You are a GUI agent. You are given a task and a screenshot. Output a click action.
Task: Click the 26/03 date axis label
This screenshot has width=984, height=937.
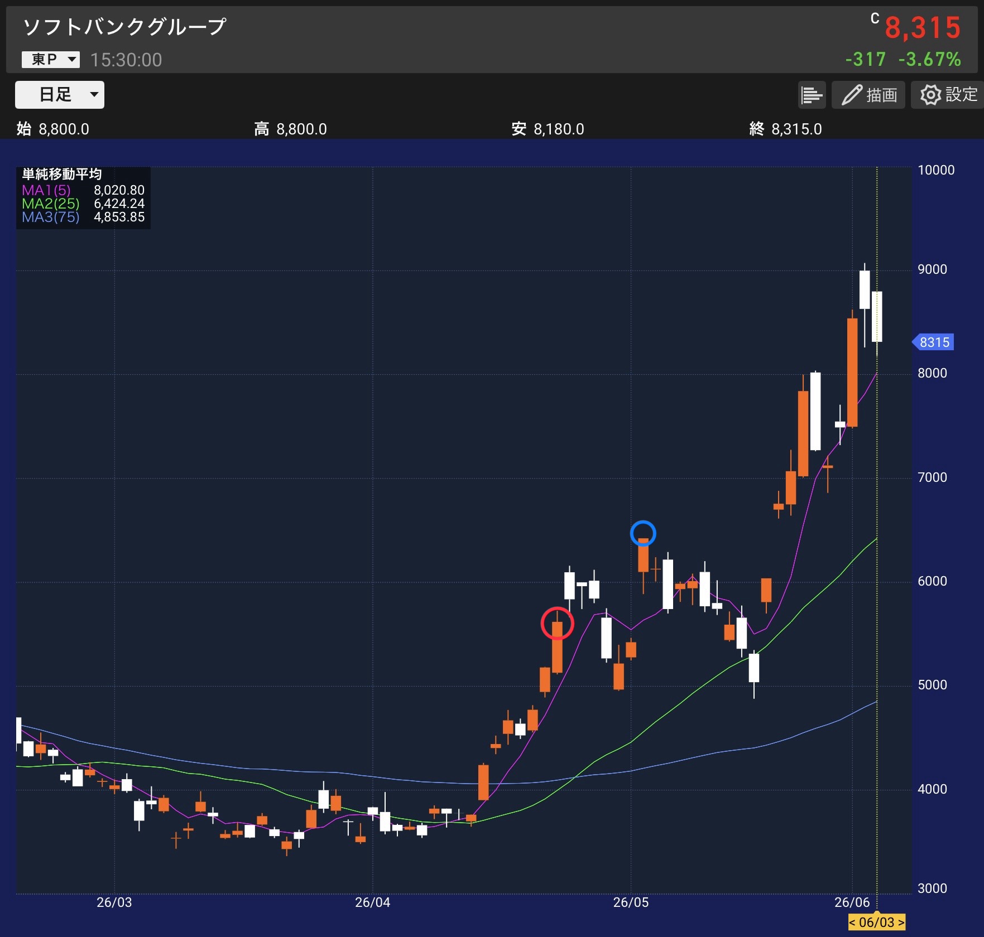coord(114,902)
